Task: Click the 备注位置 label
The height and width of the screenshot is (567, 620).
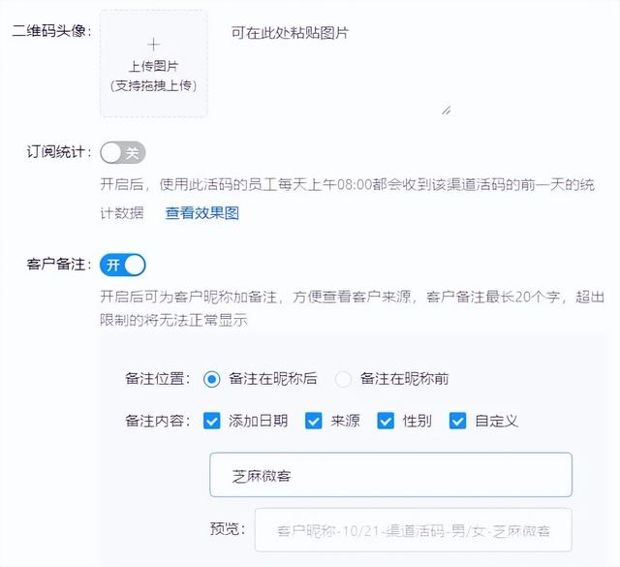Action: coord(159,379)
